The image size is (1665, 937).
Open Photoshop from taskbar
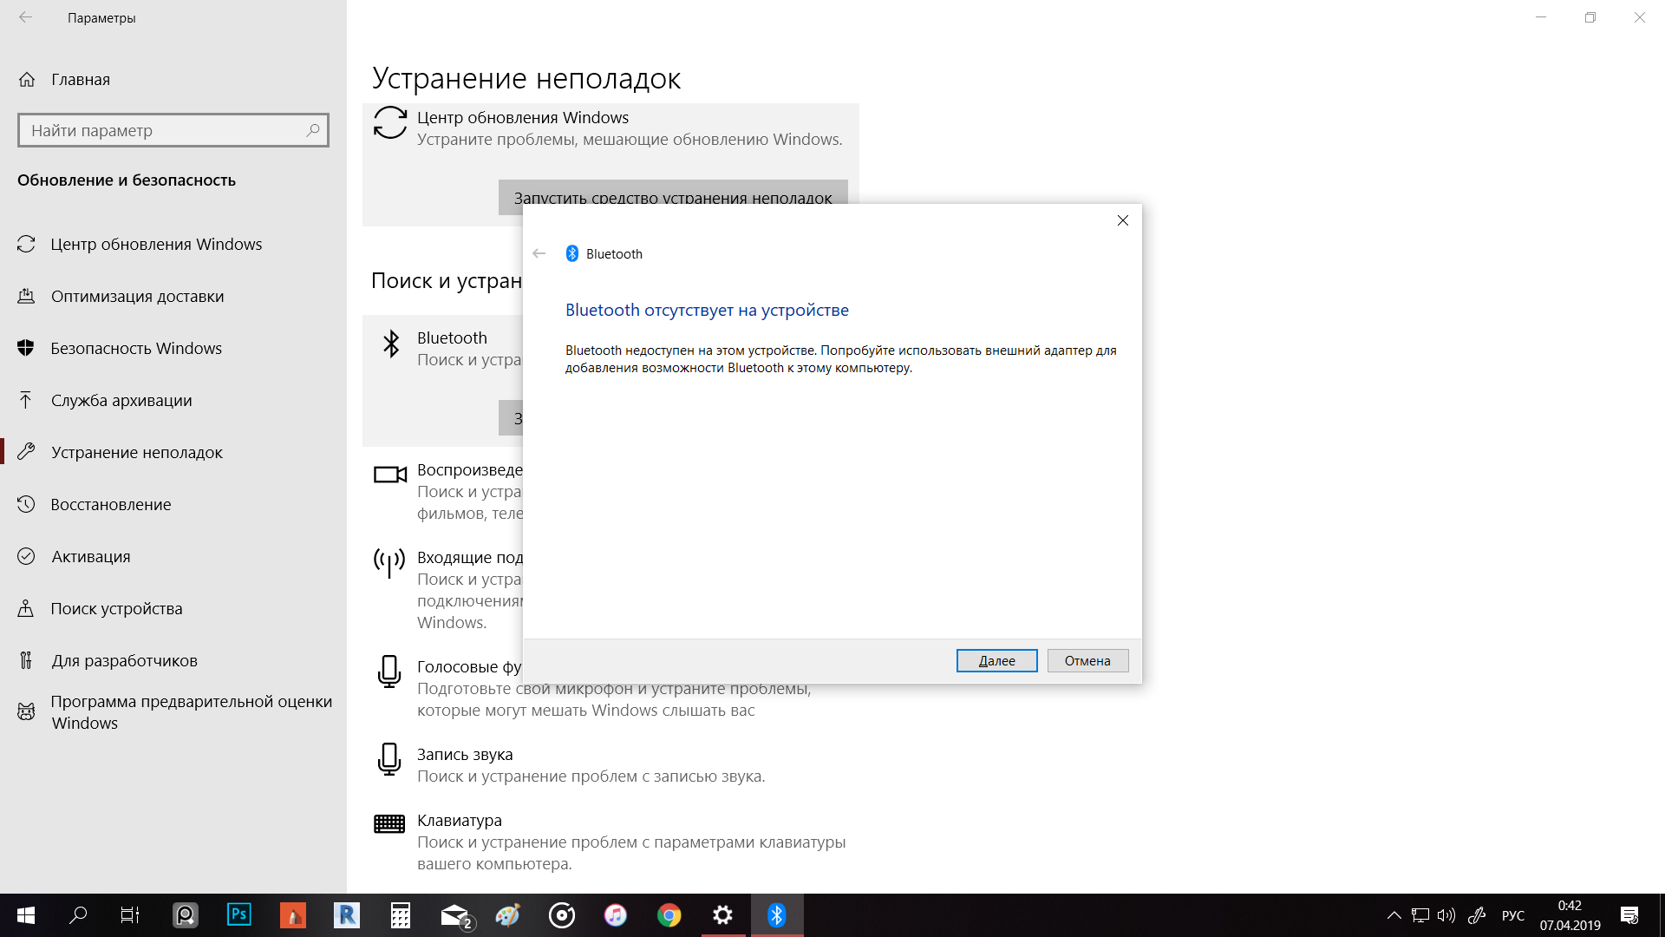[239, 915]
